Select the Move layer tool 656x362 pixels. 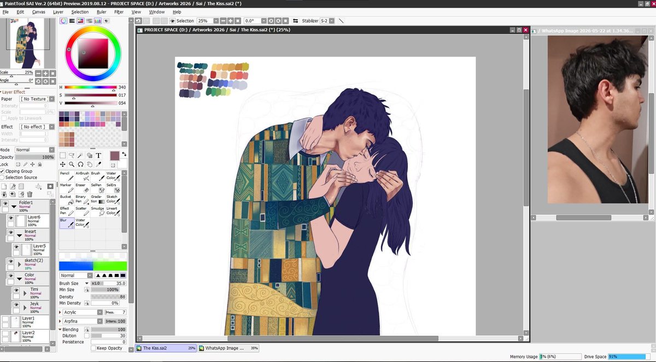point(63,164)
